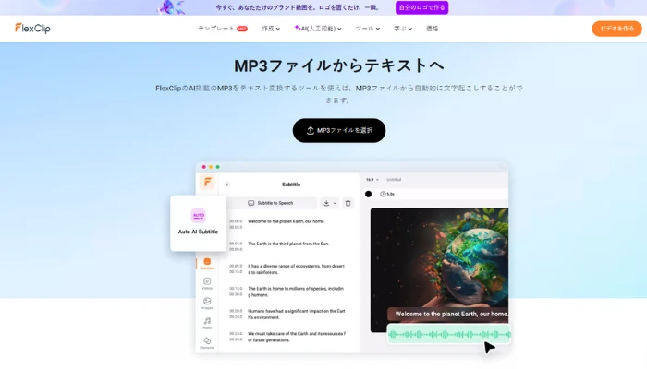Screen dimensions: 647x369
Task: Click the Auto AI Subtitle icon
Action: tap(199, 215)
